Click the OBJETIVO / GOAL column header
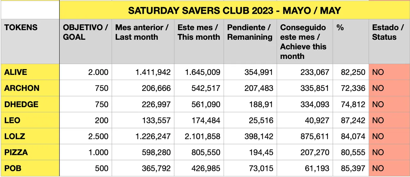 point(85,32)
